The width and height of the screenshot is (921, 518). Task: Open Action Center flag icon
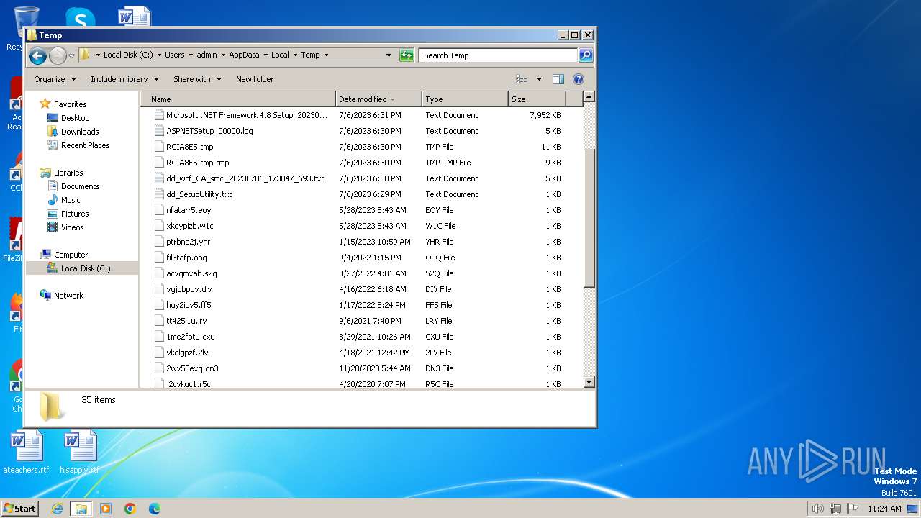[852, 509]
